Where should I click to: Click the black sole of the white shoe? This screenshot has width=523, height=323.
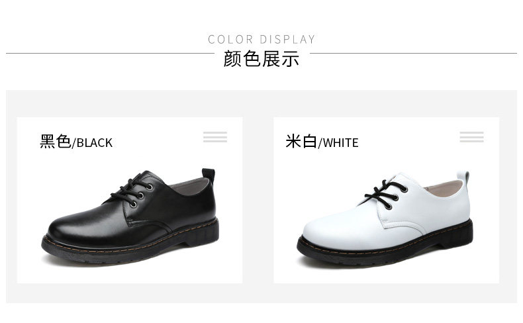coord(385,248)
